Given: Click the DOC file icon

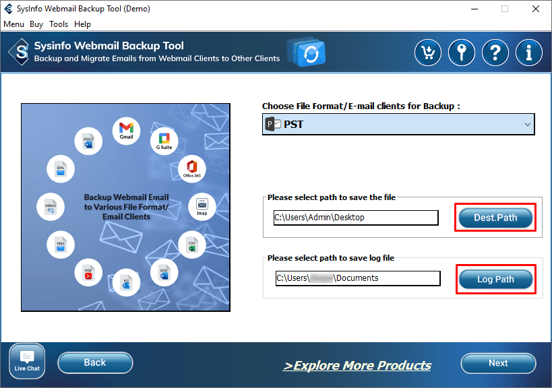Looking at the screenshot, I should 164,272.
